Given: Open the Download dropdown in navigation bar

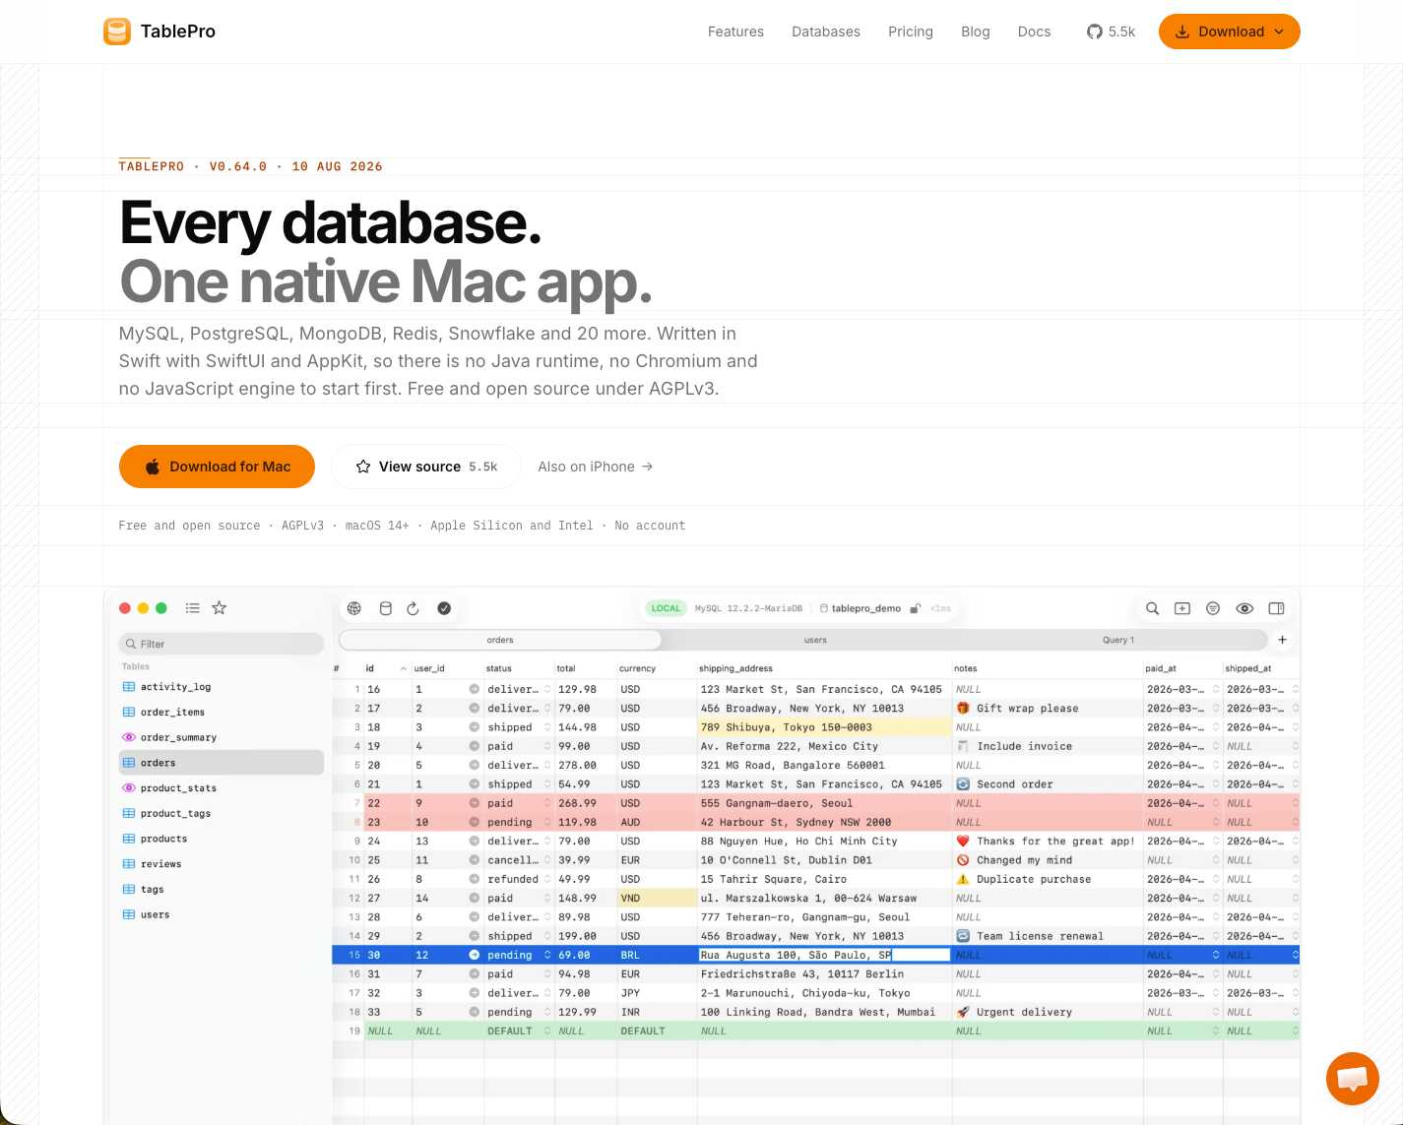Looking at the screenshot, I should [1230, 31].
